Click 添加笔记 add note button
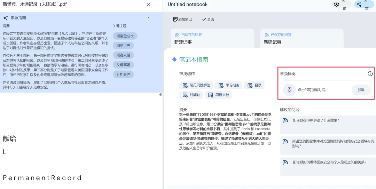Viewport: 376px width, 189px height. click(x=182, y=19)
